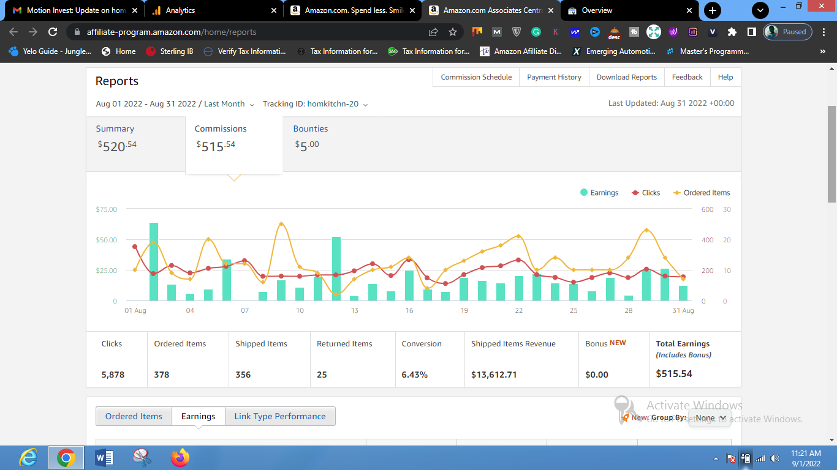Open the Help link
The height and width of the screenshot is (470, 837).
tap(725, 77)
